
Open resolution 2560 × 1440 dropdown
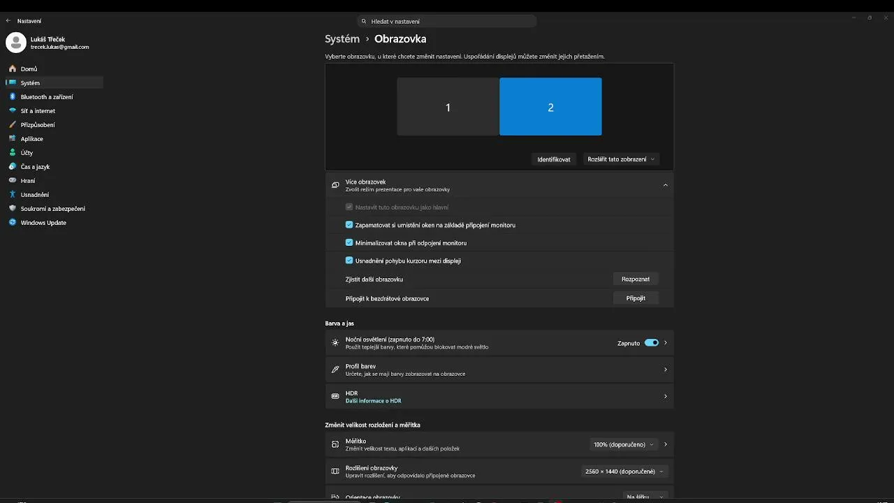[624, 472]
